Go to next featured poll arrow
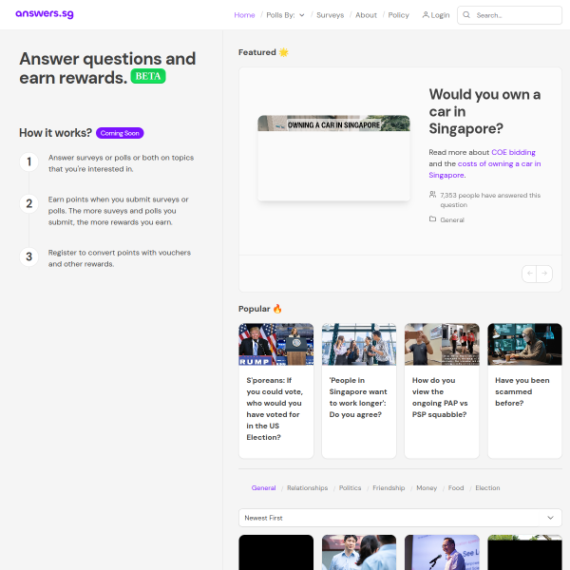Viewport: 570px width, 570px height. tap(544, 274)
